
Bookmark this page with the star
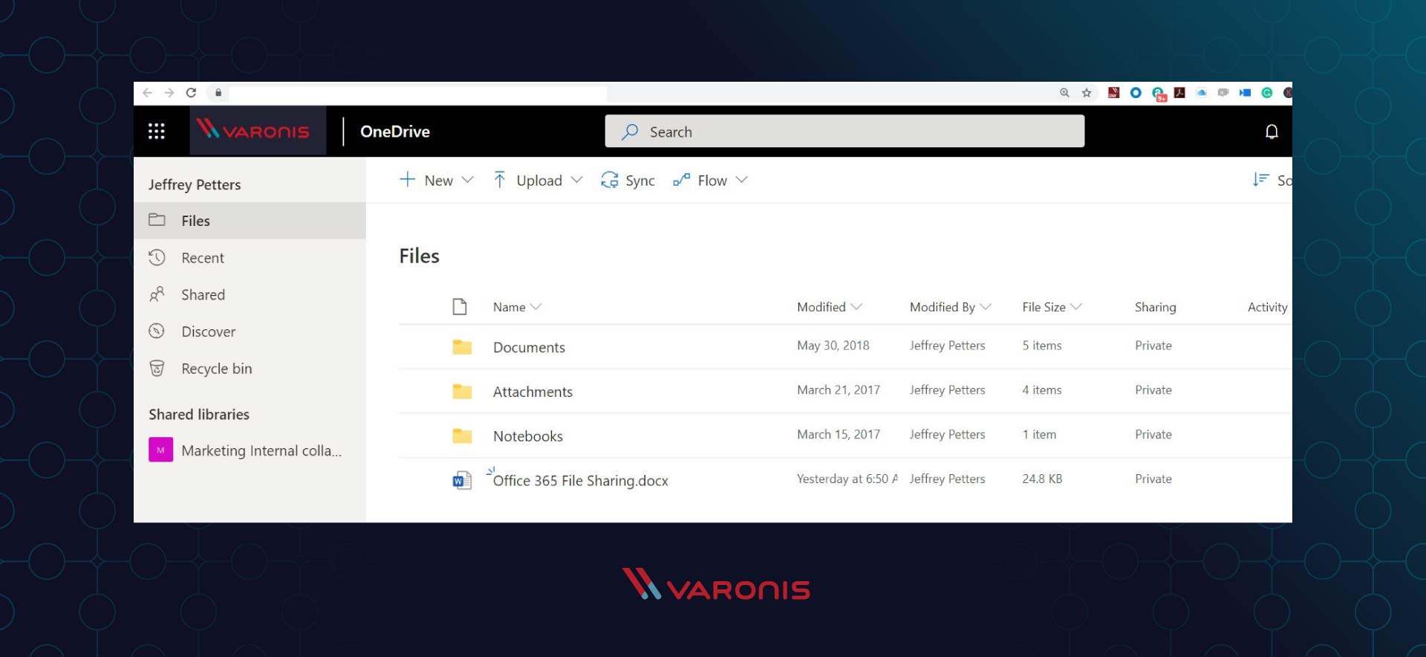pyautogui.click(x=1087, y=93)
